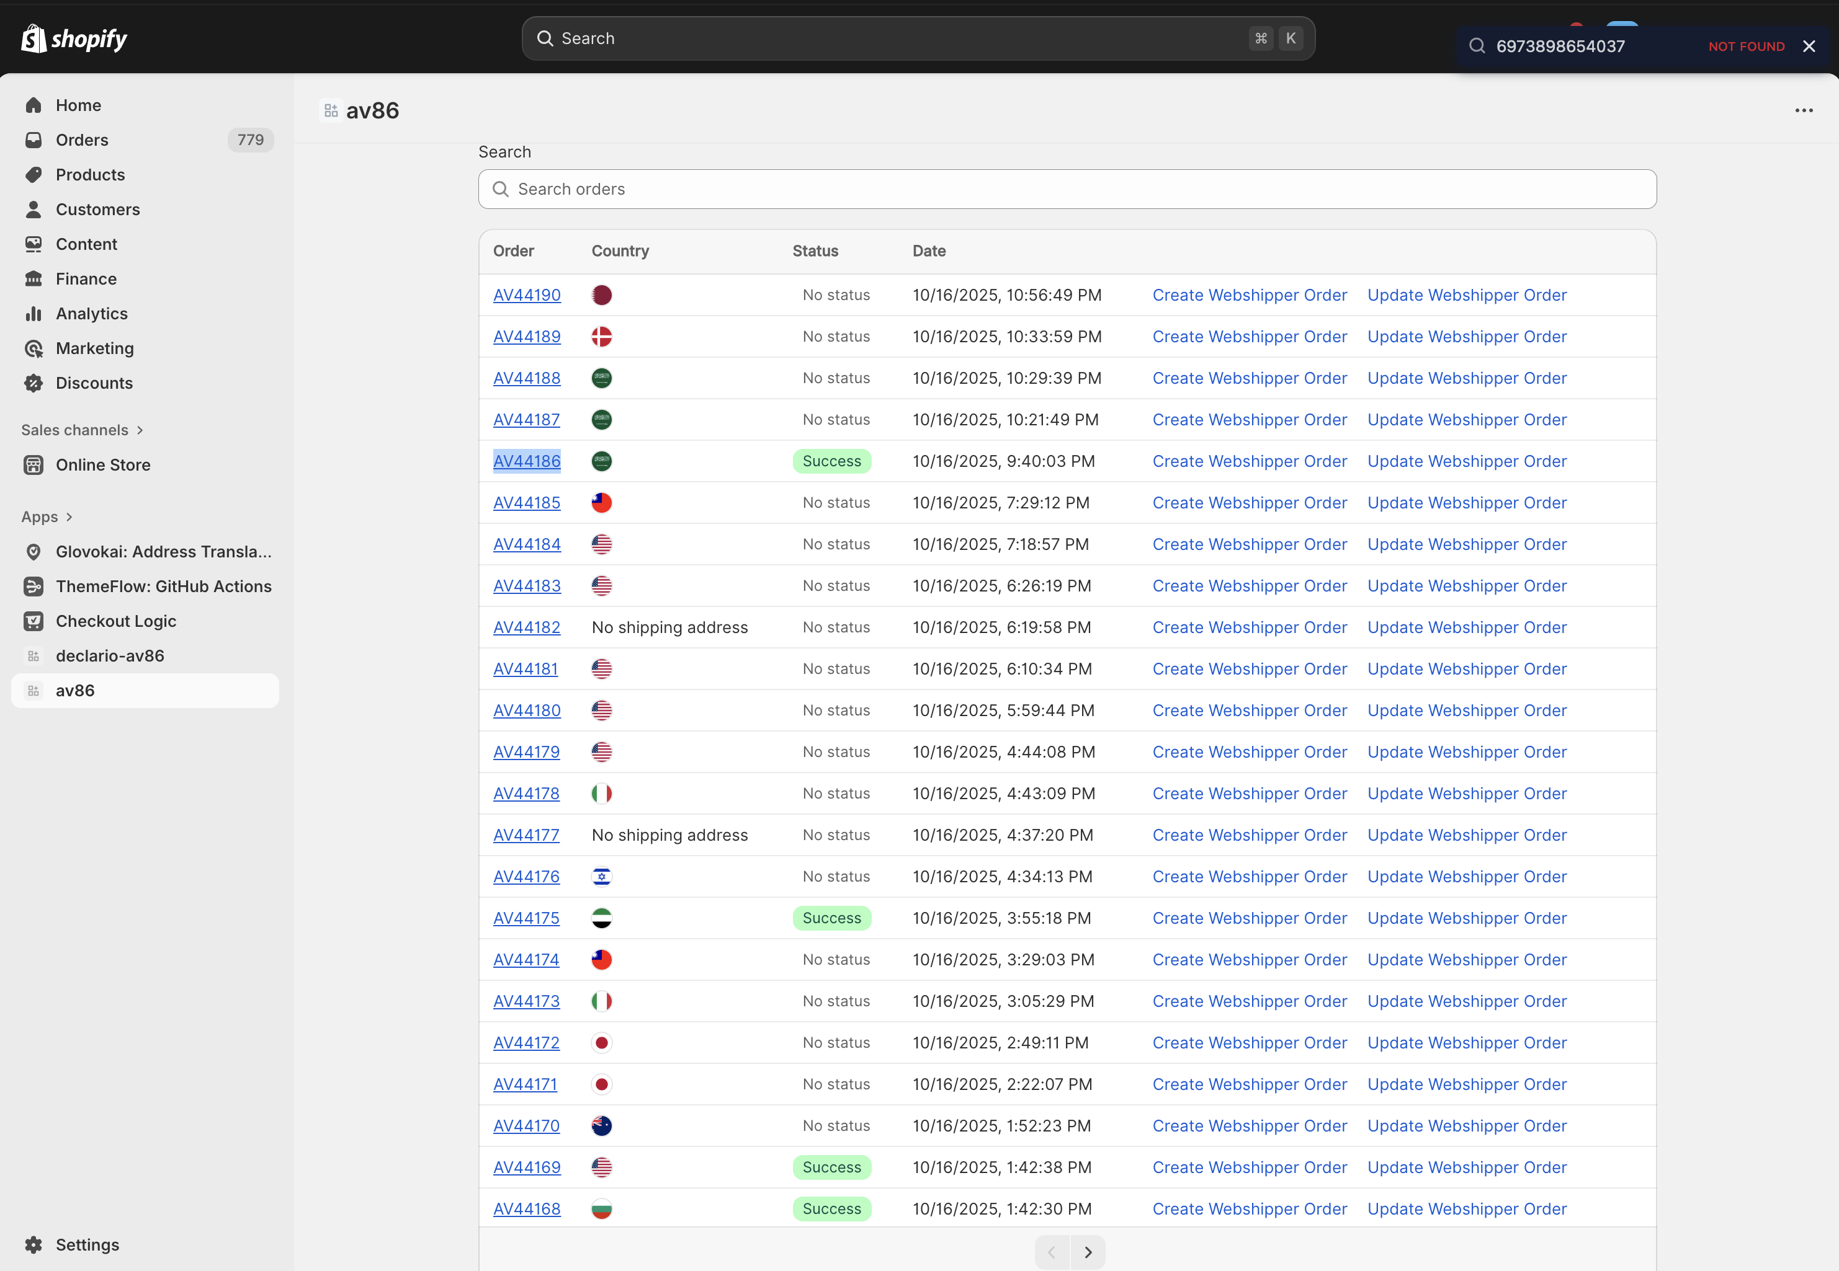Open Orders via its sidebar icon
The width and height of the screenshot is (1839, 1271).
coord(34,139)
